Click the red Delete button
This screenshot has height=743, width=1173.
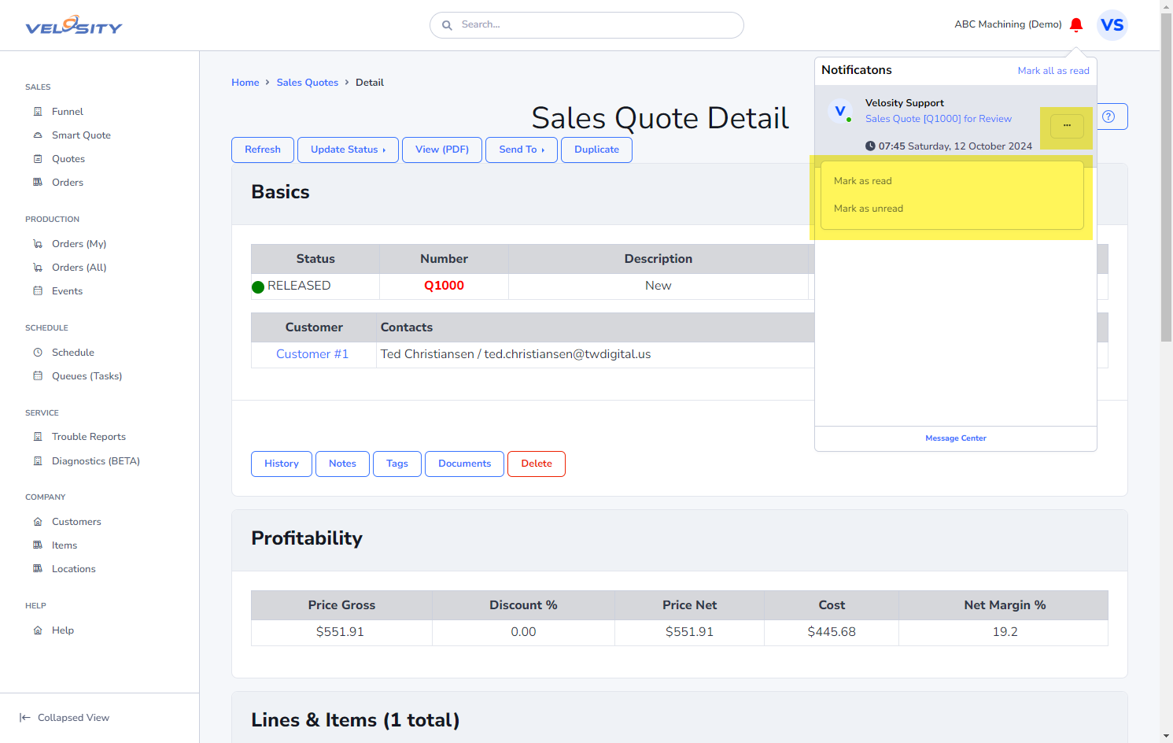pyautogui.click(x=537, y=464)
